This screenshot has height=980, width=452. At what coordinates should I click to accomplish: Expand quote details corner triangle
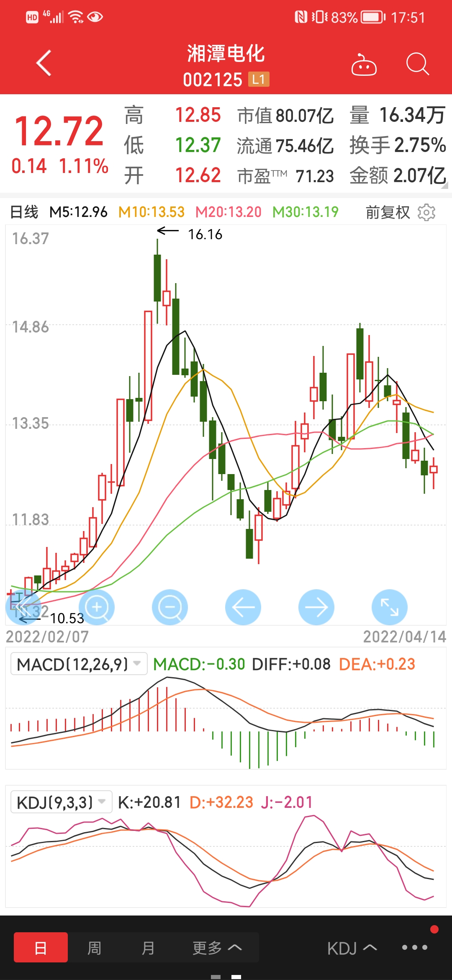tap(444, 186)
